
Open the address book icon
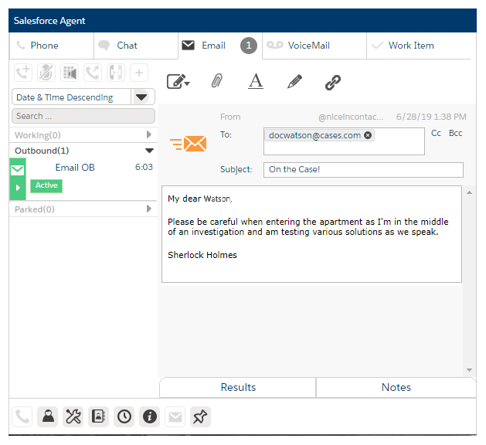(99, 416)
